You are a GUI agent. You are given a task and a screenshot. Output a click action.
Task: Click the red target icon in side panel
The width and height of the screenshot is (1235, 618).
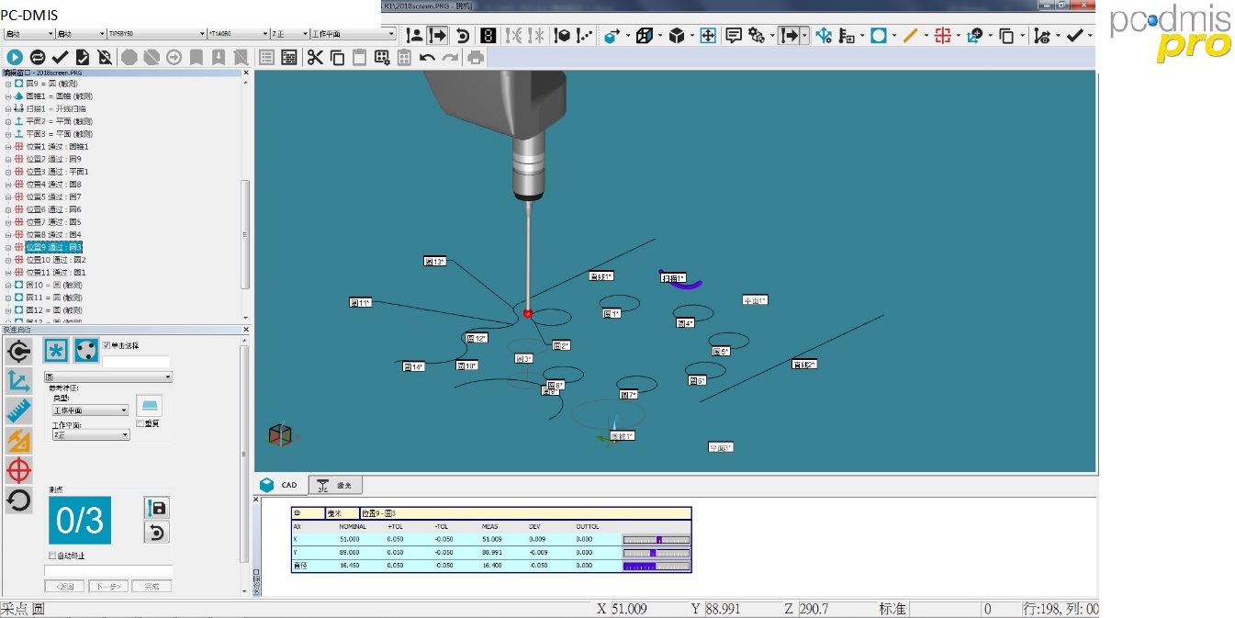18,470
